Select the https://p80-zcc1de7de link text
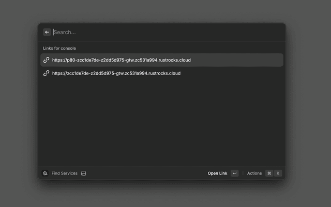 coord(121,60)
